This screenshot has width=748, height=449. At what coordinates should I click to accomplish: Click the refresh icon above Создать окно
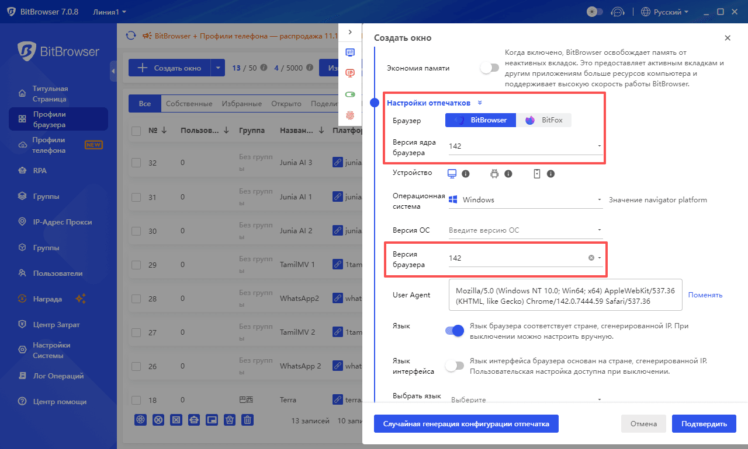tap(131, 36)
